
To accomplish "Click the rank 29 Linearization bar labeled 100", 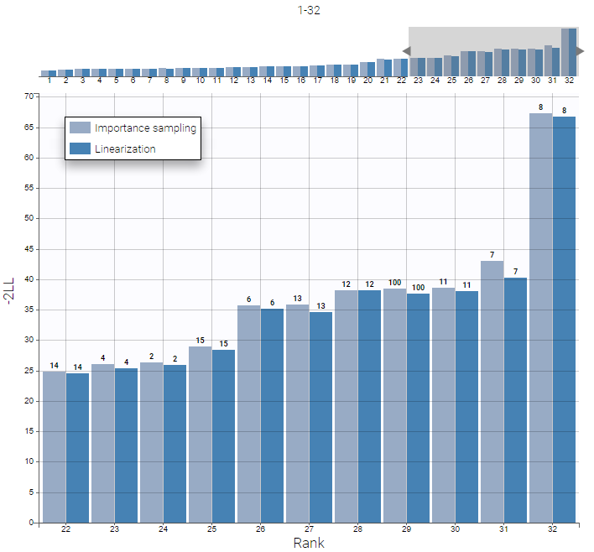I will (419, 408).
